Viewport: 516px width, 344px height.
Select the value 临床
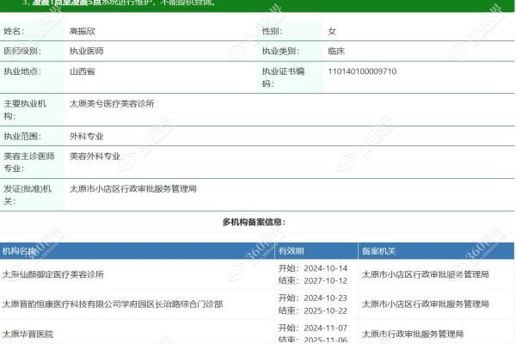pyautogui.click(x=336, y=51)
